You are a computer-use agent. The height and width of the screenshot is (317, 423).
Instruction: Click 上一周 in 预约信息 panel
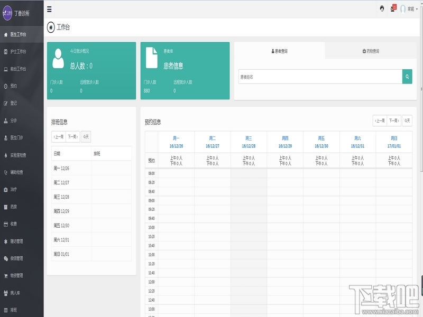pos(380,121)
